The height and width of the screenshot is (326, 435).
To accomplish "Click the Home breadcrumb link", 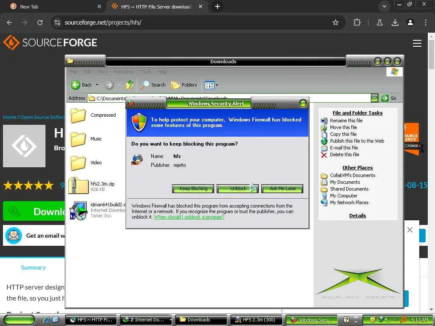I will [10, 117].
